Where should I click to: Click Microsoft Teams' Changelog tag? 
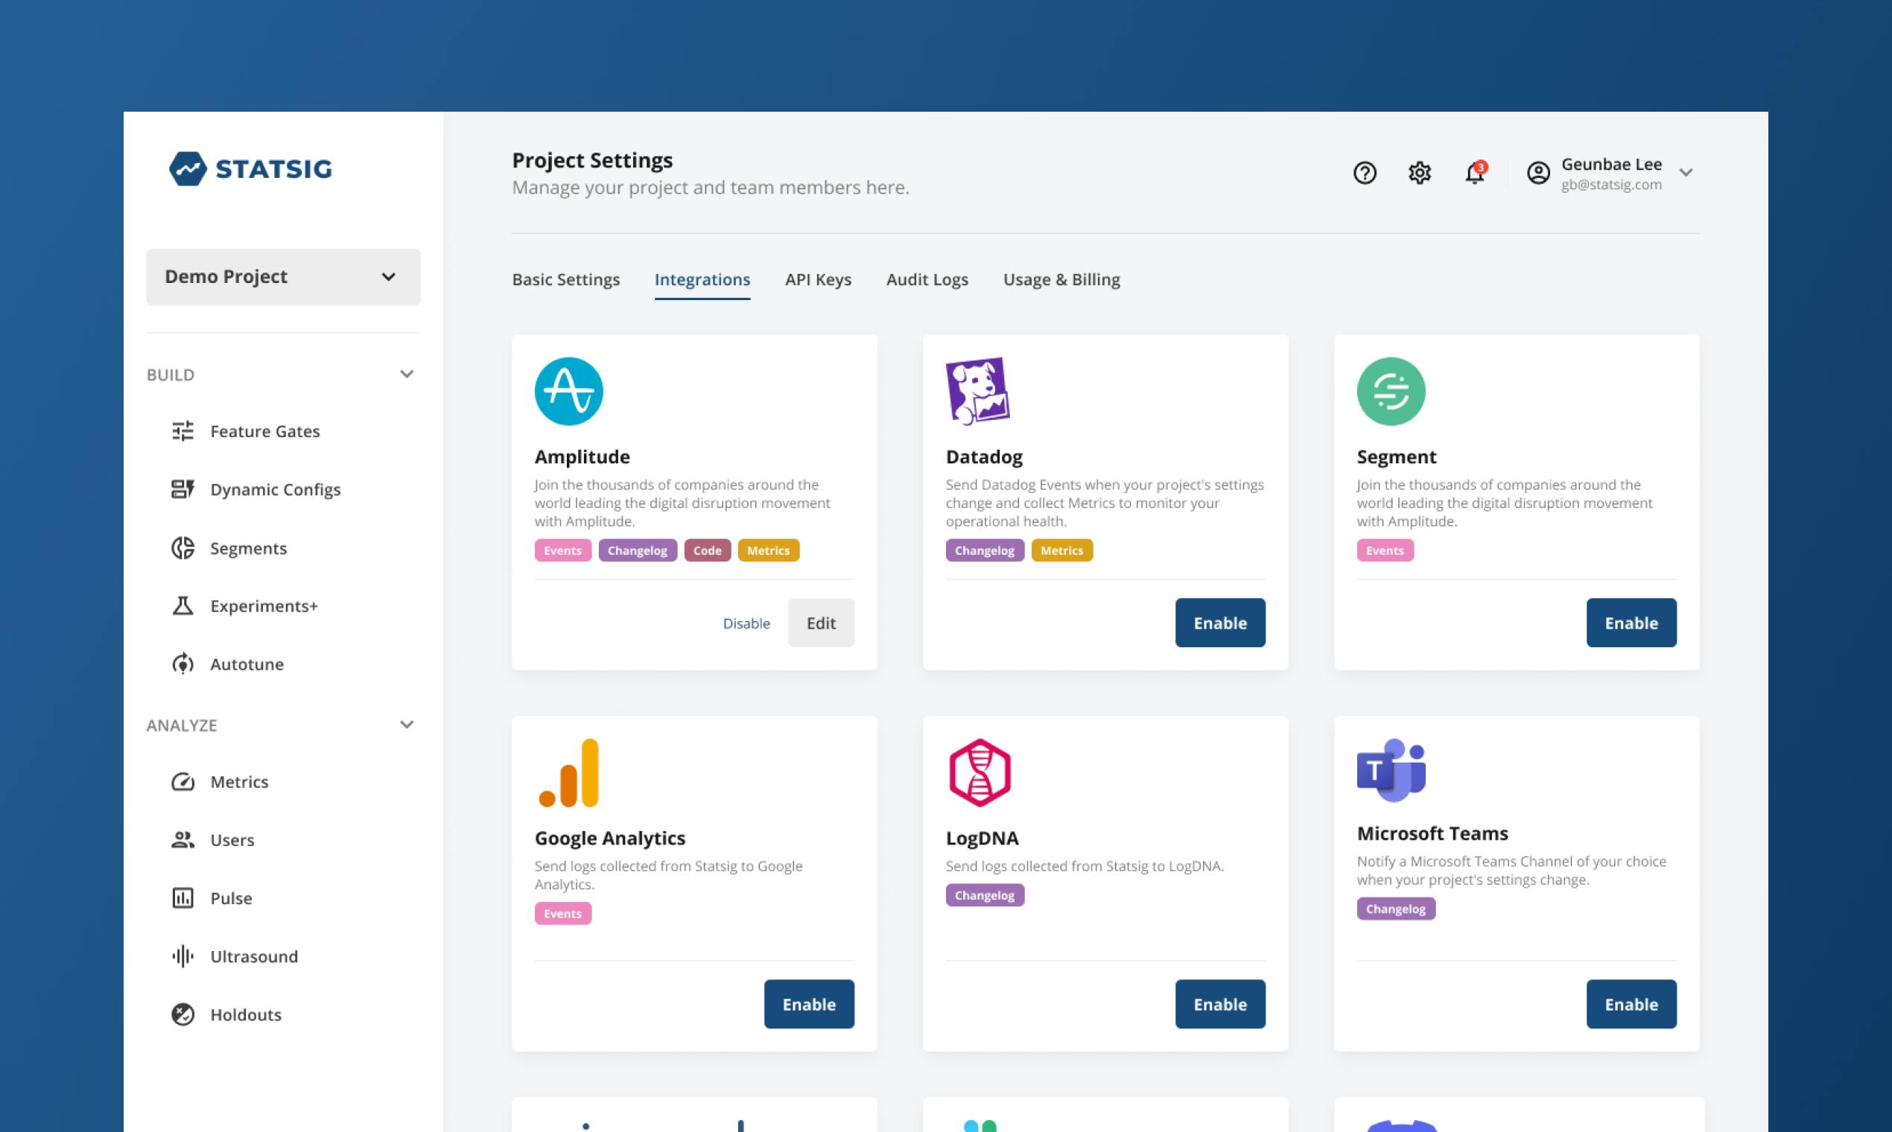[x=1395, y=909]
